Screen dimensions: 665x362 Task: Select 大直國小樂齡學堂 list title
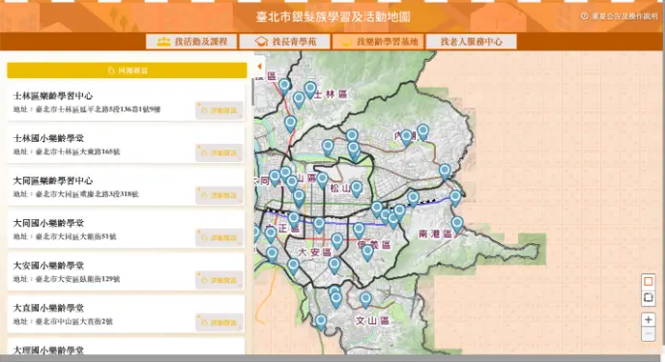[48, 308]
